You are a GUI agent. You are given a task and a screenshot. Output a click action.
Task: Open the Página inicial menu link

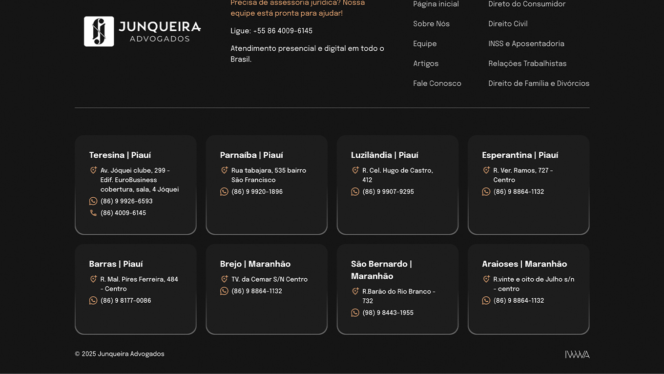(x=436, y=4)
